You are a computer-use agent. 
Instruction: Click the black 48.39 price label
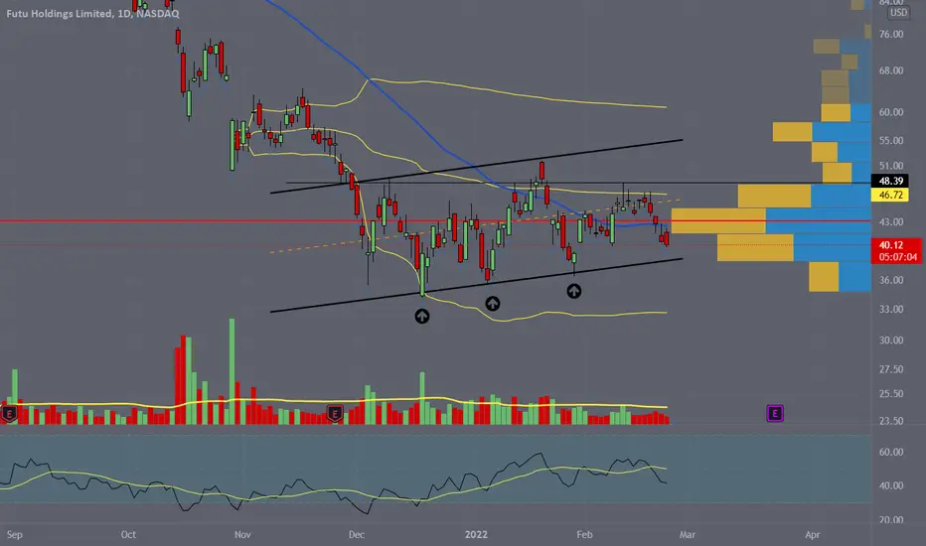pyautogui.click(x=890, y=182)
